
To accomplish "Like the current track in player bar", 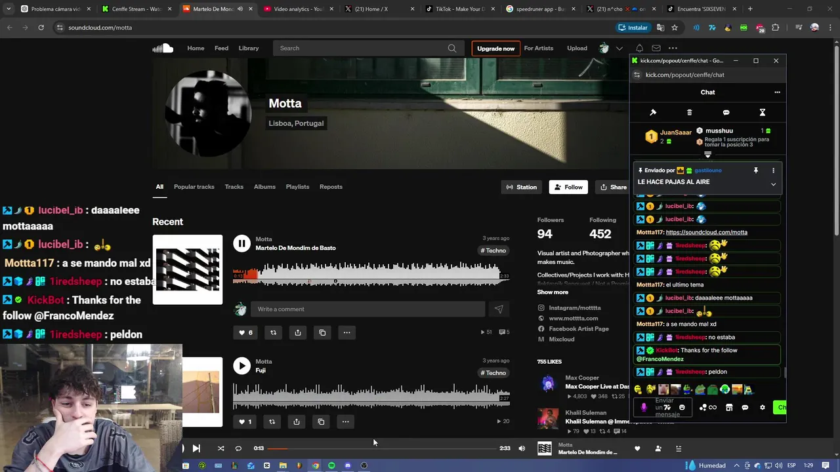I will pos(637,448).
